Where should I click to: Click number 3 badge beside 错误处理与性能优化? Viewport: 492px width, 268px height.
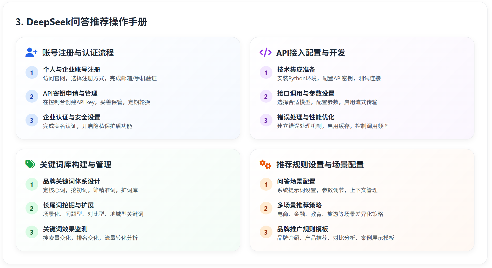click(266, 120)
